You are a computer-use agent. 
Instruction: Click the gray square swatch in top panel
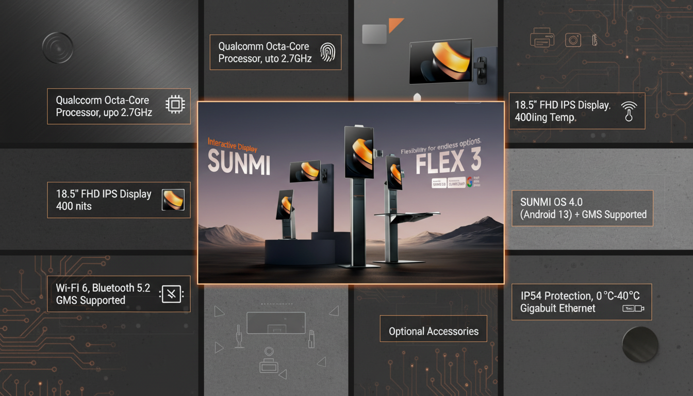(374, 34)
